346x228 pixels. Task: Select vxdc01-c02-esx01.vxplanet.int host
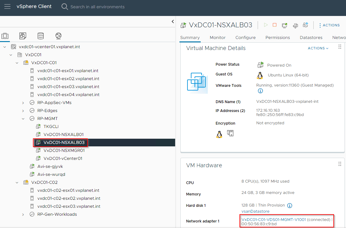click(x=68, y=190)
